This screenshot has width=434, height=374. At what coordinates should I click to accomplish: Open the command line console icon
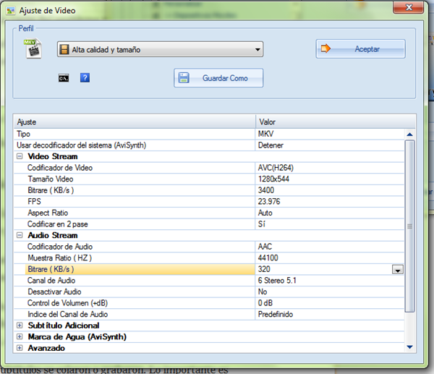point(64,77)
